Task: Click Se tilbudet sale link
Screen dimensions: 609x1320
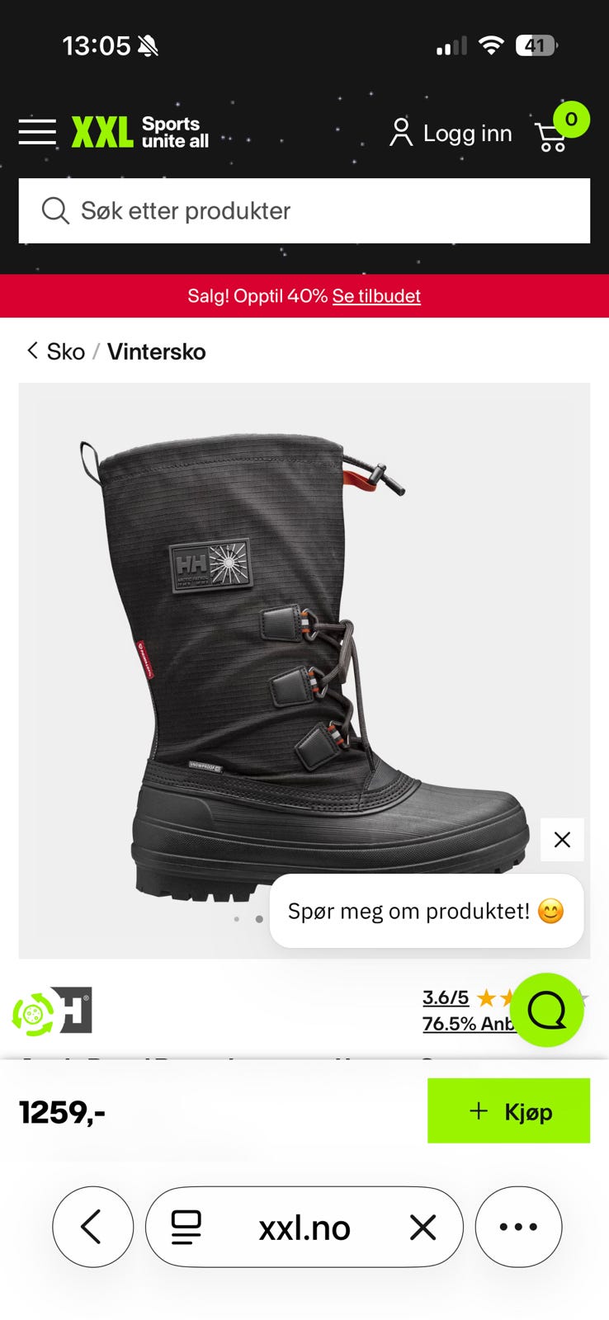Action: point(376,295)
